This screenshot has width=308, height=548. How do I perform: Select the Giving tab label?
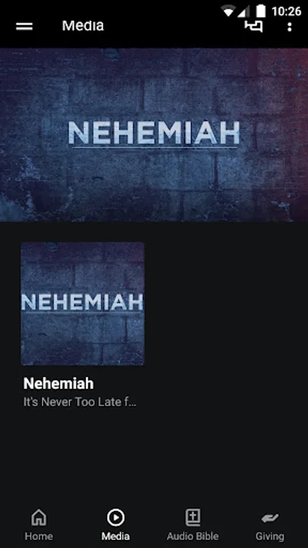[270, 536]
